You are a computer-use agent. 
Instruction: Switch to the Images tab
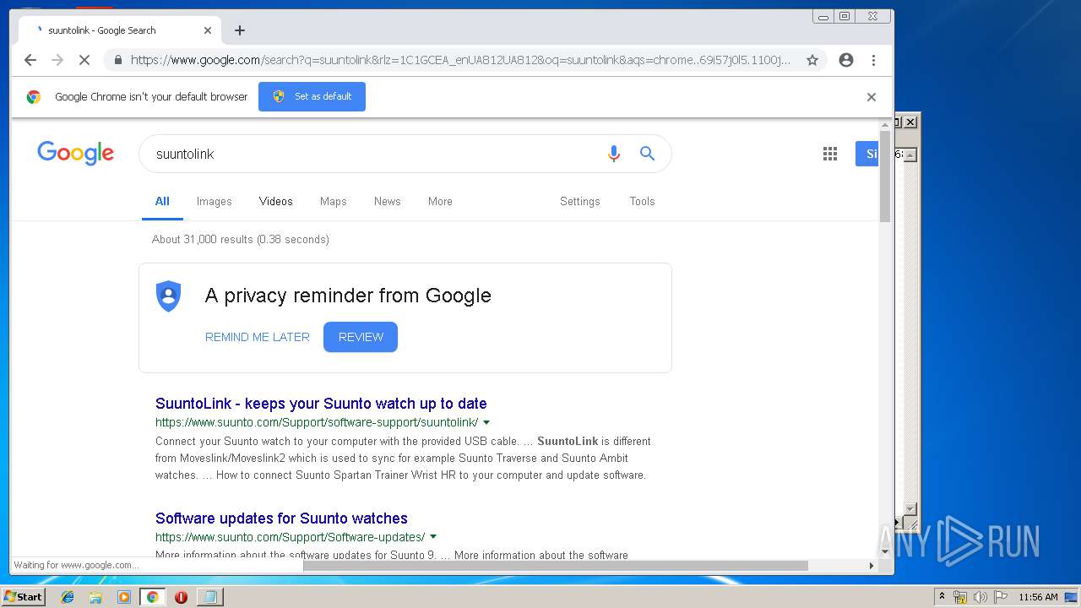(215, 201)
